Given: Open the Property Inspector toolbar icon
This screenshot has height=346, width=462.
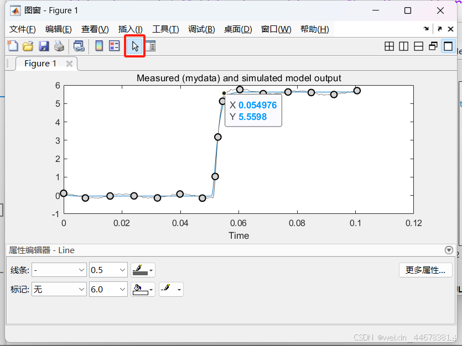Looking at the screenshot, I should [151, 46].
